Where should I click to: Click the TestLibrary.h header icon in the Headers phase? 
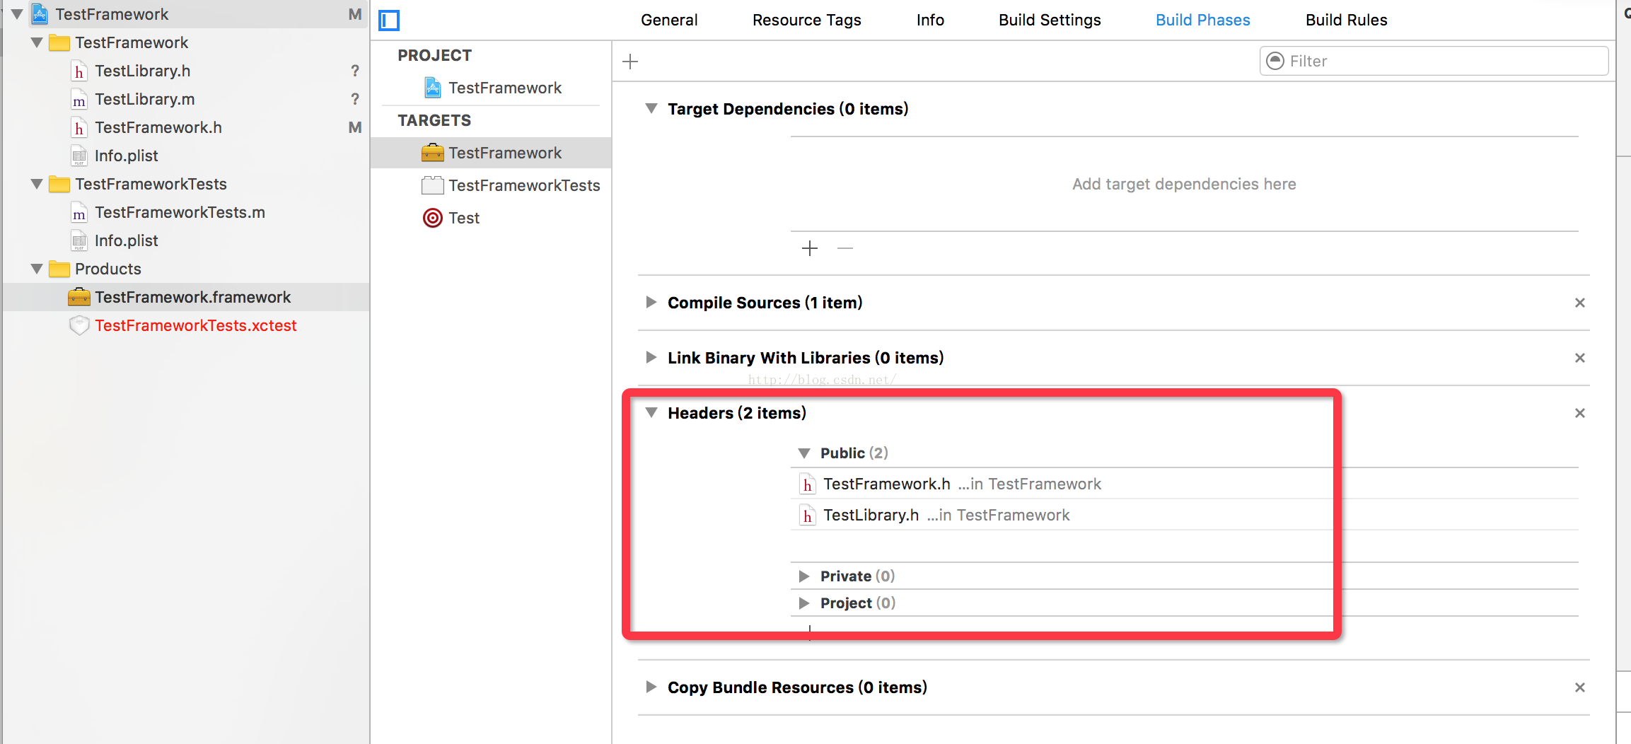[807, 515]
